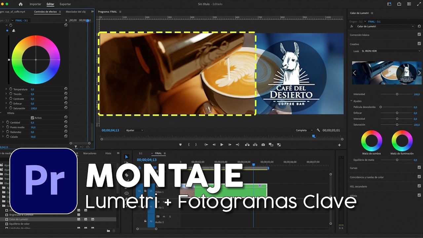Expand the Redondez parameter row
Viewport: 423px width, 238px height.
click(3, 132)
